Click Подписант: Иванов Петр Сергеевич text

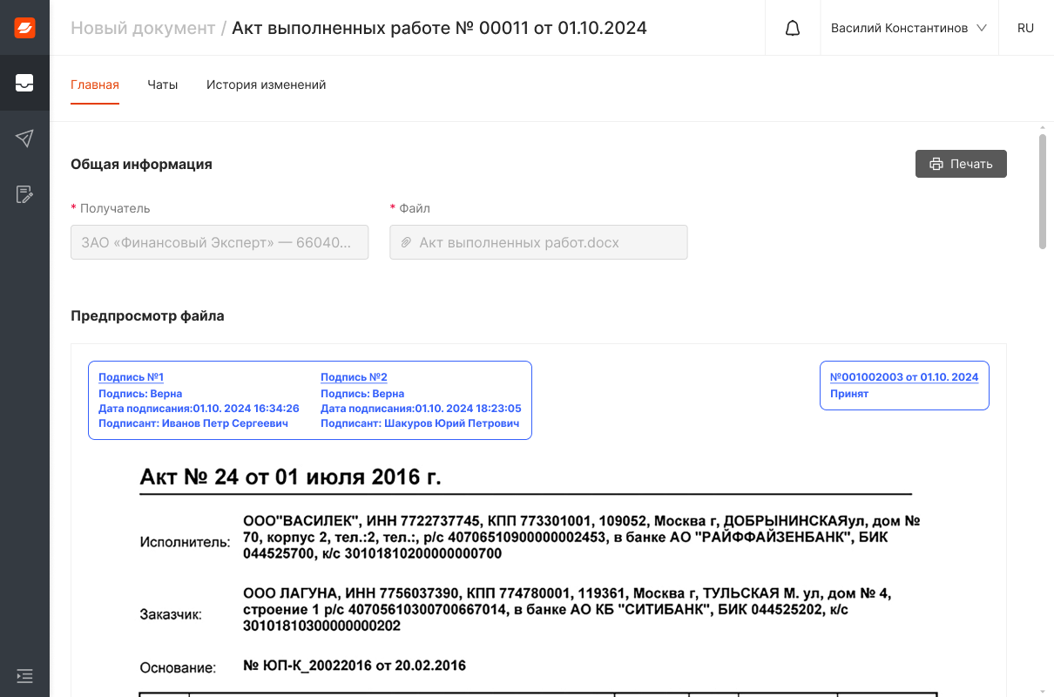tap(193, 423)
